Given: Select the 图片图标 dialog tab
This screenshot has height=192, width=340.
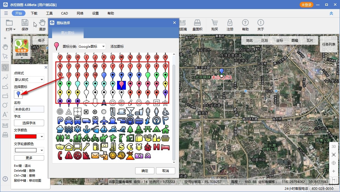Looking at the screenshot, I should click(x=68, y=33).
